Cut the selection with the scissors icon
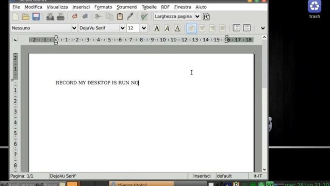Screen dimensions: 330x186 click(x=98, y=17)
